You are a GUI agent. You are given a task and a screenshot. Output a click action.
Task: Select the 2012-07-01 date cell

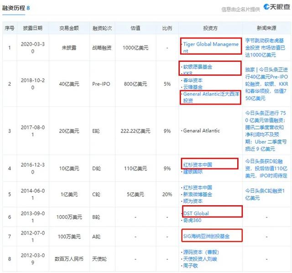(33, 237)
